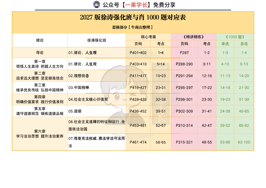Click the 单选 value 53-66
The width and height of the screenshot is (266, 188).
pyautogui.click(x=225, y=142)
